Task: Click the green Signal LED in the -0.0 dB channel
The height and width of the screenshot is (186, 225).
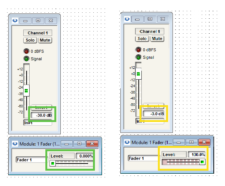Action: pos(138,57)
